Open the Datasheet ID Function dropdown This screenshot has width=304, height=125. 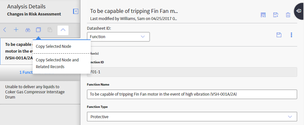point(119,36)
